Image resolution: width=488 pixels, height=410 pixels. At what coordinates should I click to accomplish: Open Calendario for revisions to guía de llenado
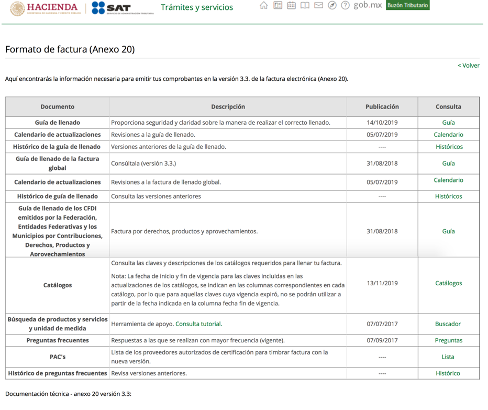tap(449, 135)
